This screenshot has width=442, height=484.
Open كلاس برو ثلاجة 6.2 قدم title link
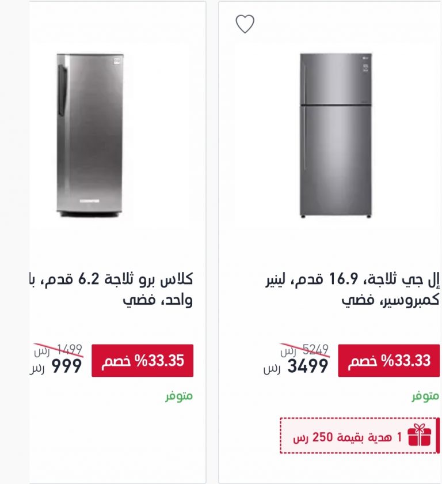point(111,289)
